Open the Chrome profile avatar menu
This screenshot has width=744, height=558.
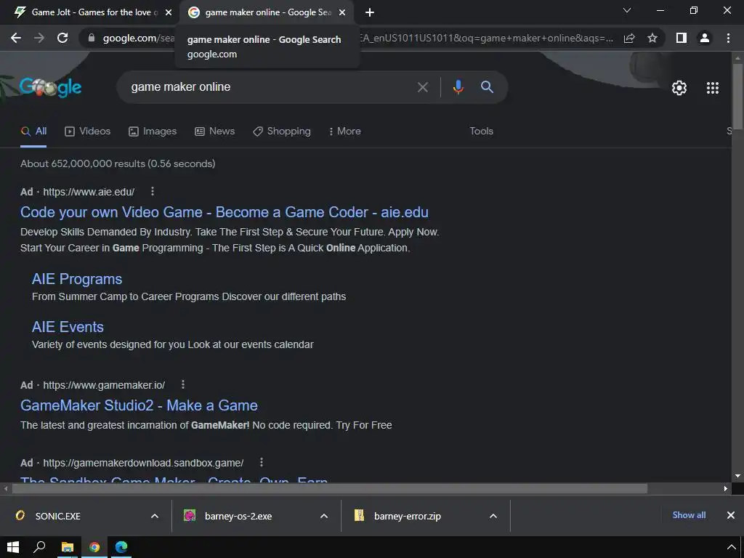(x=705, y=38)
